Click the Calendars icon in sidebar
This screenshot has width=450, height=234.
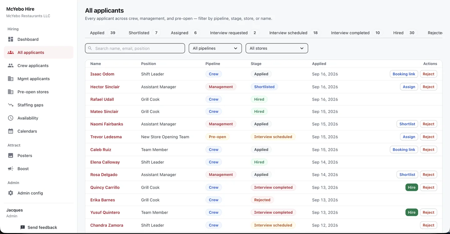[11, 131]
